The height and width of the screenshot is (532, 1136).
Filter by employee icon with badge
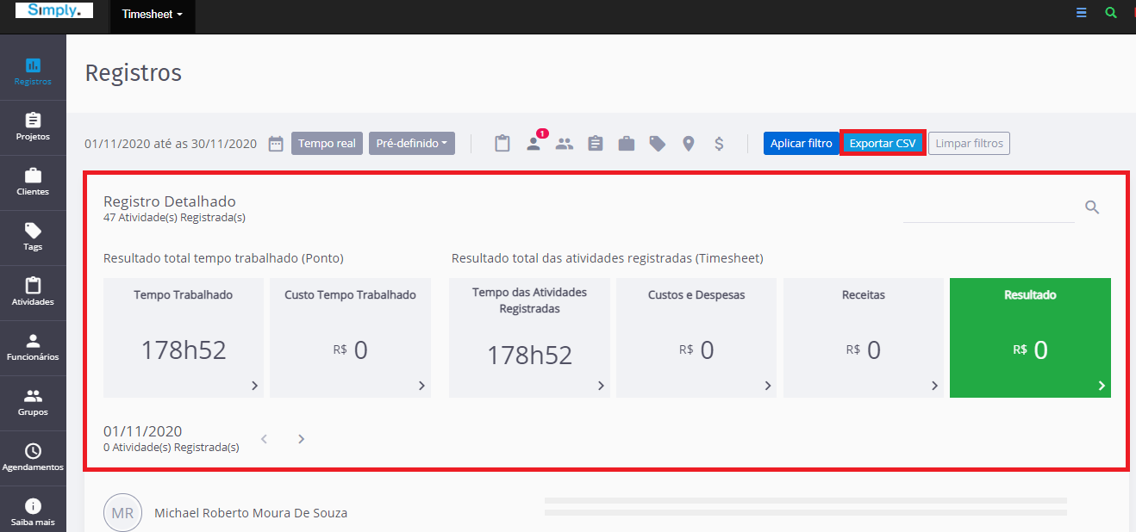pyautogui.click(x=534, y=142)
